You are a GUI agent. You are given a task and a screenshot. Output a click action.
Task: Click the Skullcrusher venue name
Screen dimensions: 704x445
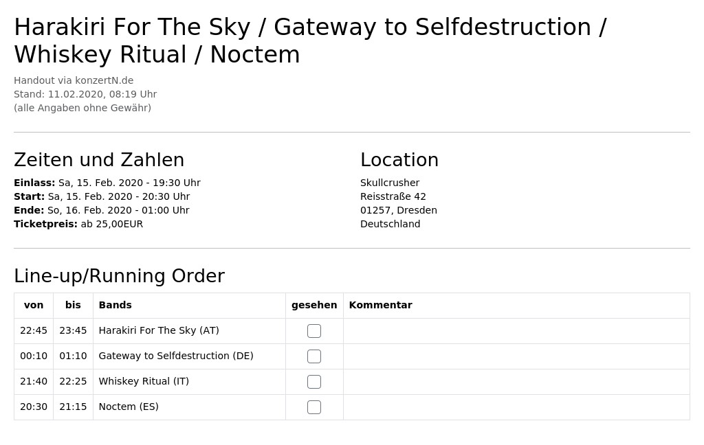click(390, 183)
